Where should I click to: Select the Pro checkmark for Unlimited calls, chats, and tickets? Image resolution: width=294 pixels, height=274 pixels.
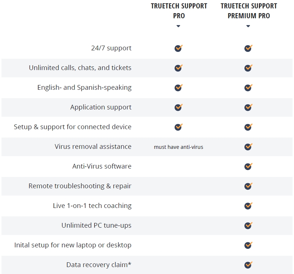click(x=178, y=68)
